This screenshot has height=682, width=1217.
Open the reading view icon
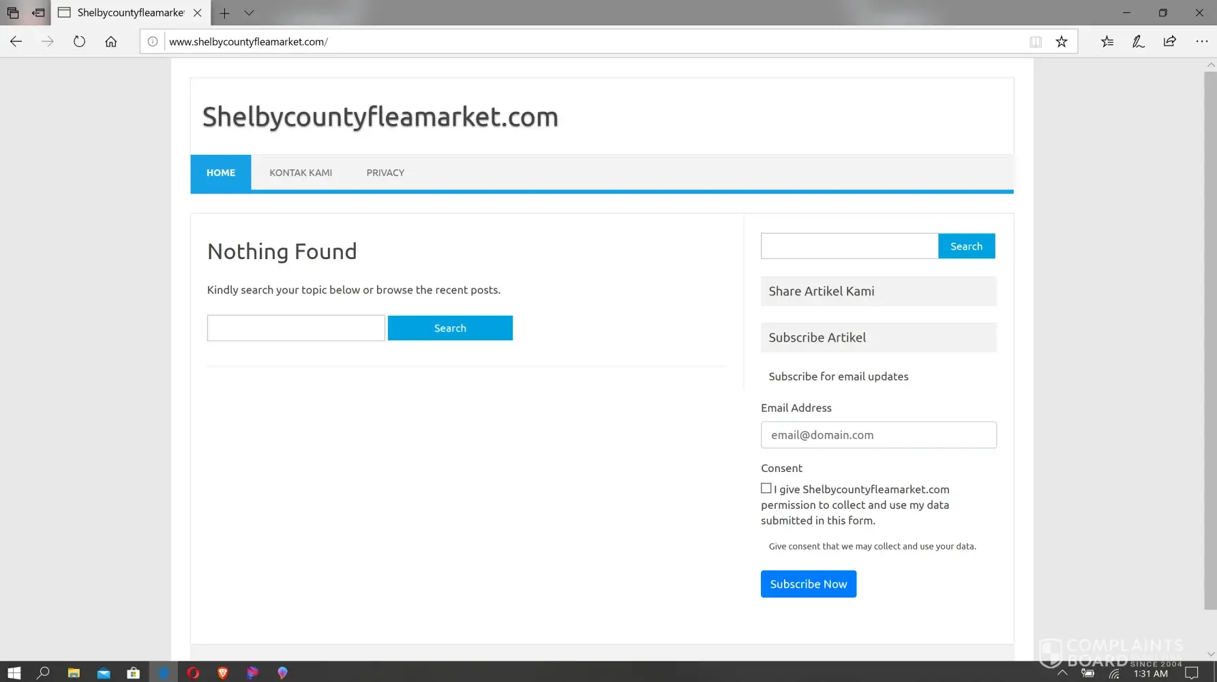(x=1036, y=42)
